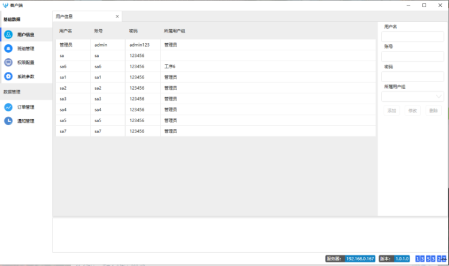This screenshot has height=266, width=449.
Task: Click the 密码 input box
Action: (413, 77)
